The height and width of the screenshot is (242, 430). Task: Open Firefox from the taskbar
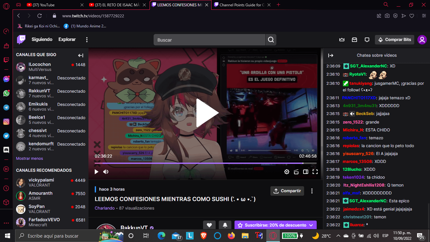coord(231,235)
